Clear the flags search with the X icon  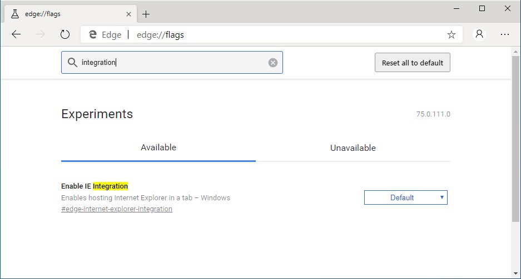point(273,63)
